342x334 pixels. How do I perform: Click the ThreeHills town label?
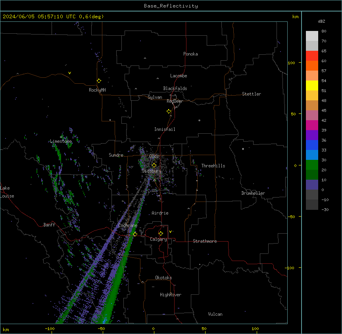[213, 166]
